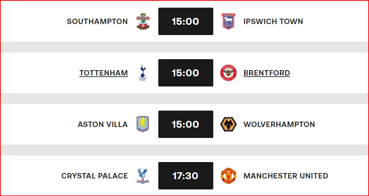Select the Crystal Palace team name

pos(95,176)
